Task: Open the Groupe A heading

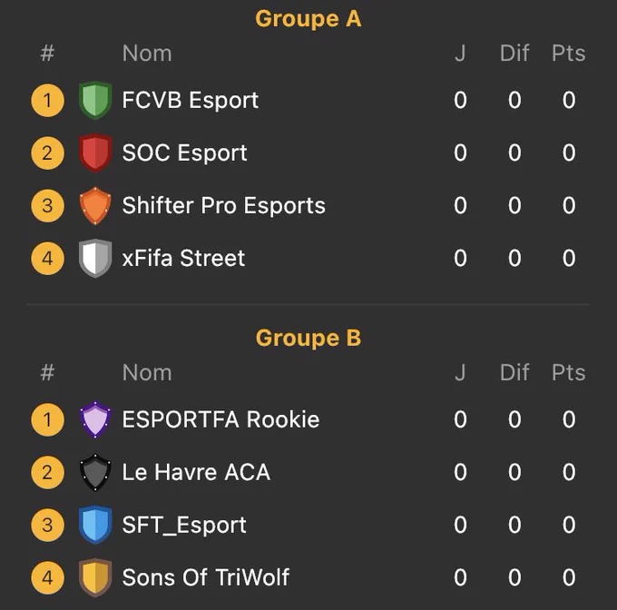Action: (x=308, y=19)
